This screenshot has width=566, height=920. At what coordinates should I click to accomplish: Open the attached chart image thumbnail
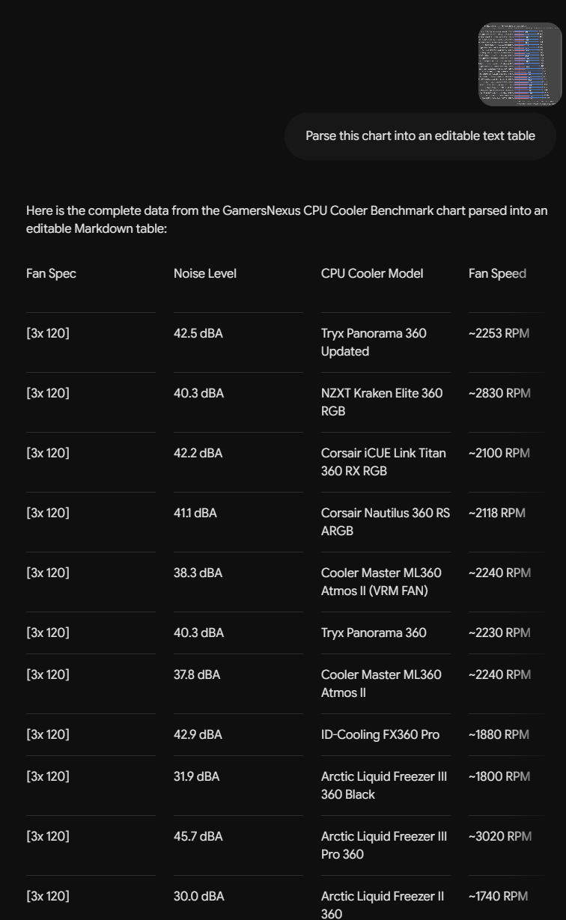point(520,64)
